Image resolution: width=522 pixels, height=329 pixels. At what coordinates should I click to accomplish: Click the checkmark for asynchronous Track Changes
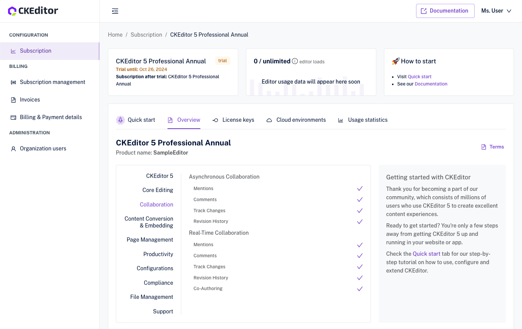pyautogui.click(x=360, y=211)
